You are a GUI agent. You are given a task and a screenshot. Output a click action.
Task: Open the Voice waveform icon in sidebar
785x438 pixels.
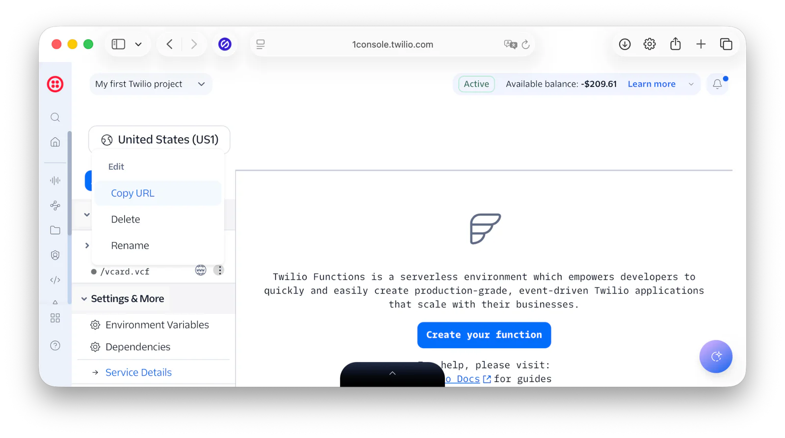[55, 180]
